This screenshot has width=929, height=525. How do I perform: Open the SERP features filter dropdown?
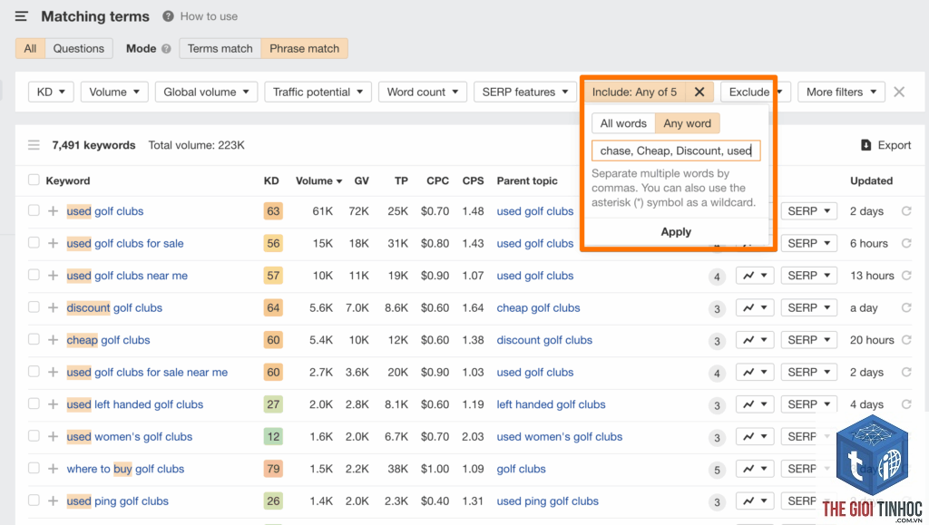click(x=525, y=92)
